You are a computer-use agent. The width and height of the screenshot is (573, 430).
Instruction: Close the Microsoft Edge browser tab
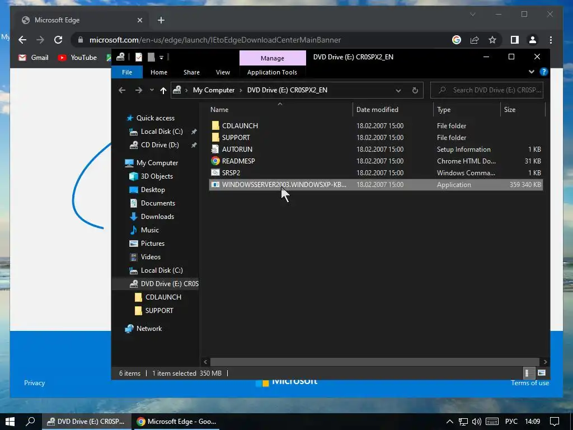(x=139, y=20)
